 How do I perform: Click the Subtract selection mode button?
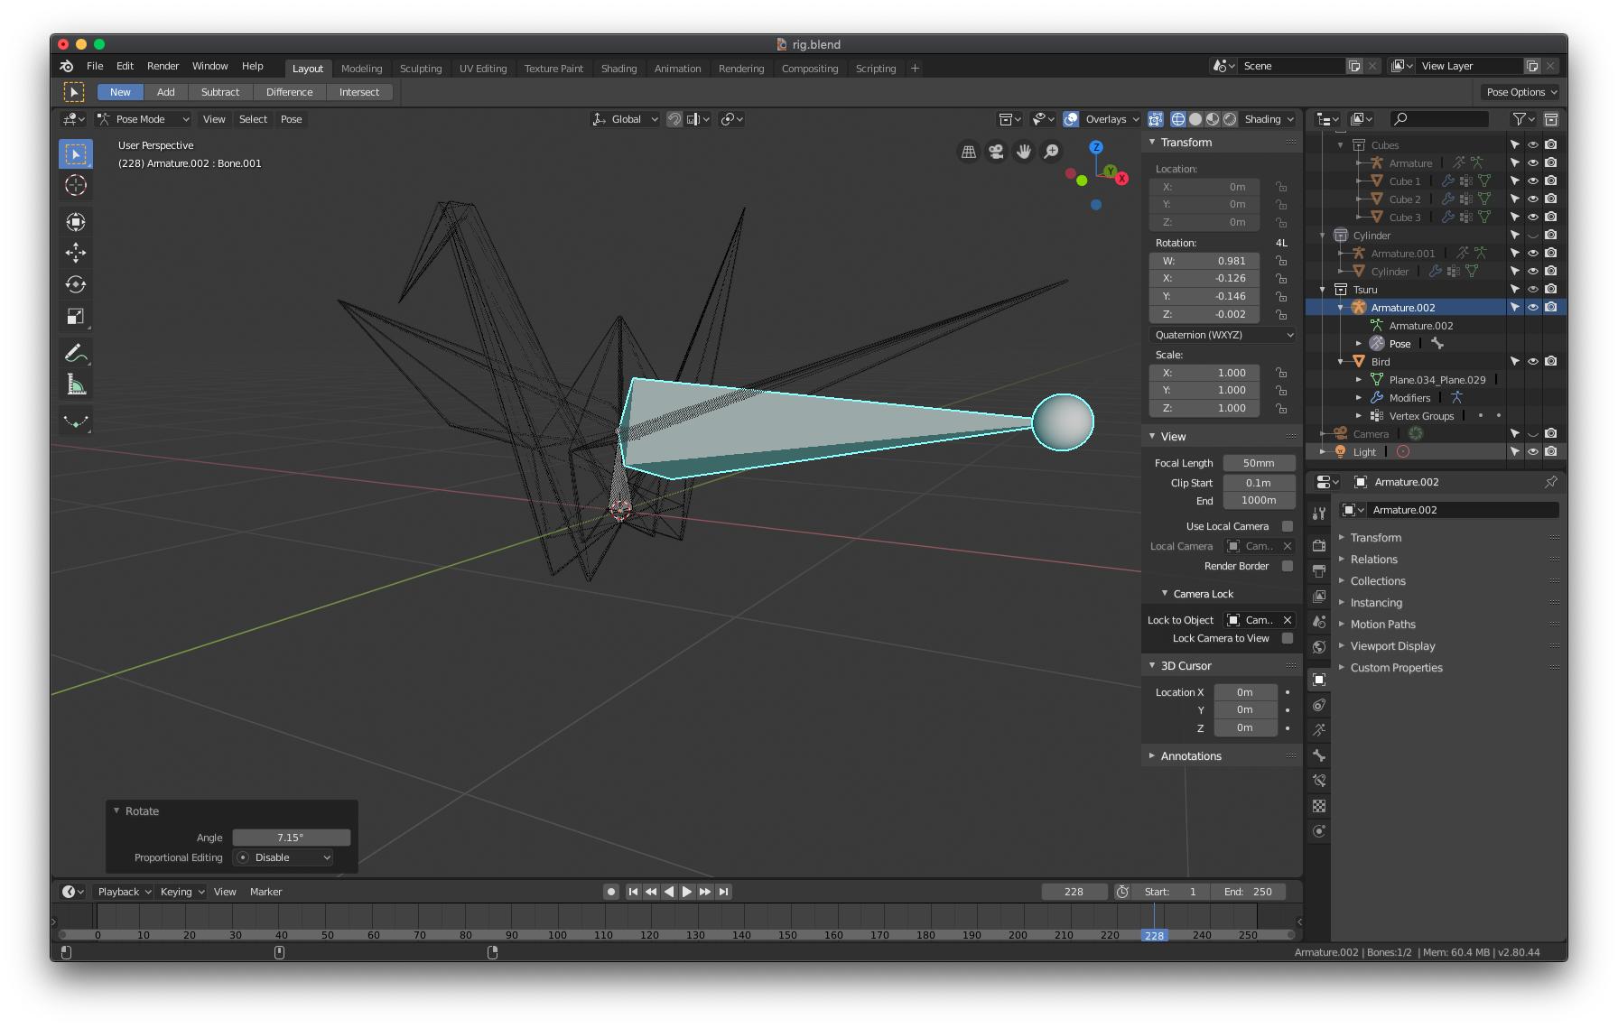220,92
